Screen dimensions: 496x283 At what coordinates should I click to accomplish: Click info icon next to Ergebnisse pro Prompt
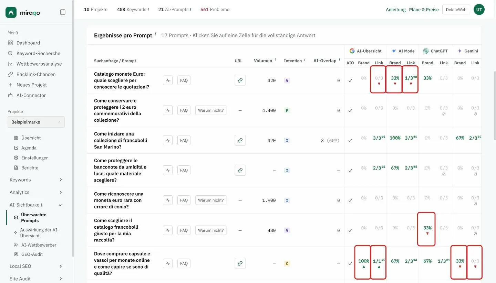point(155,34)
